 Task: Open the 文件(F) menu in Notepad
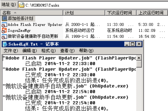(x=11, y=50)
